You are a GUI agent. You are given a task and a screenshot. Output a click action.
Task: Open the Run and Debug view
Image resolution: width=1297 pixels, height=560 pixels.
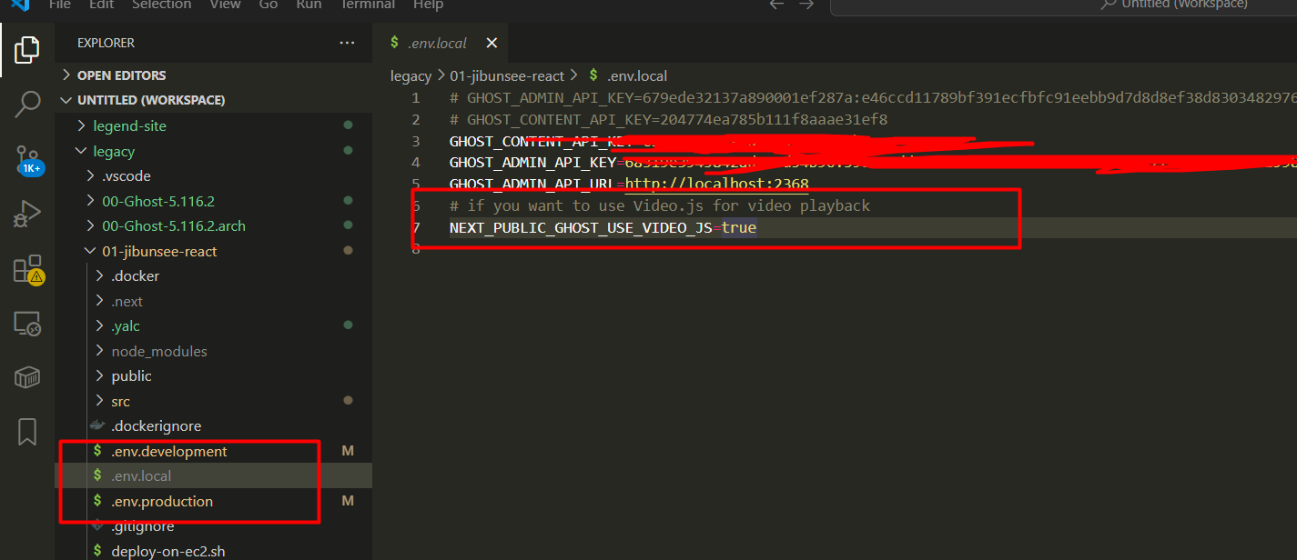(x=27, y=215)
